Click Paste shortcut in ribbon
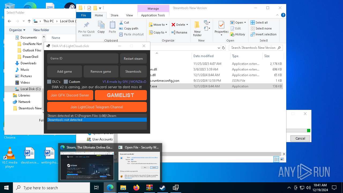Screen dimensions: 343x193 pyautogui.click(x=131, y=34)
